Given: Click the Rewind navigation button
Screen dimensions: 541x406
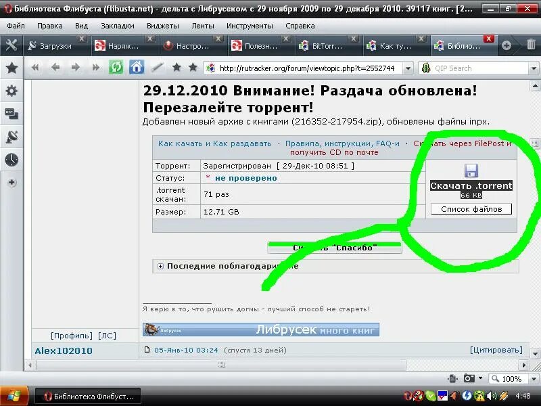Looking at the screenshot, I should pos(35,68).
